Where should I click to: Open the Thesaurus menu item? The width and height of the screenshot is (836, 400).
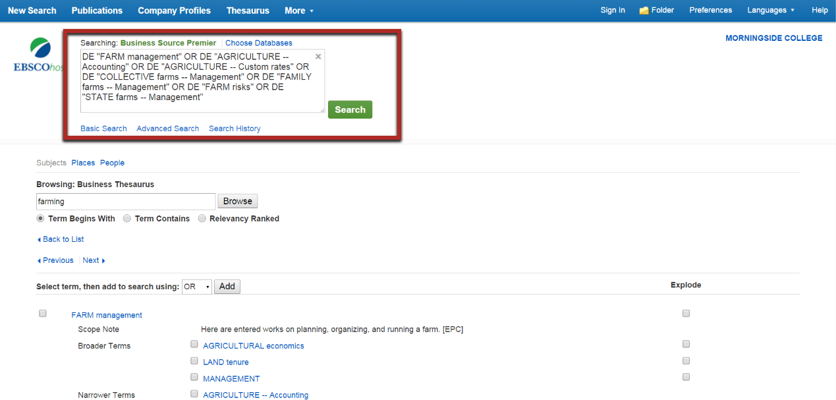tap(248, 11)
